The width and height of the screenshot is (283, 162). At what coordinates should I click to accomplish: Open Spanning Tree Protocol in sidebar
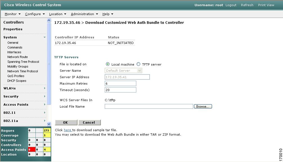click(23, 62)
